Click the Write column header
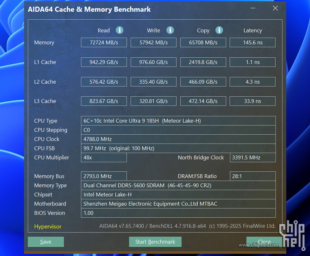The height and width of the screenshot is (256, 310). 153,30
